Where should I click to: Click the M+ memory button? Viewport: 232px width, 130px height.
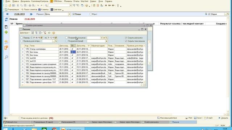coord(109,5)
